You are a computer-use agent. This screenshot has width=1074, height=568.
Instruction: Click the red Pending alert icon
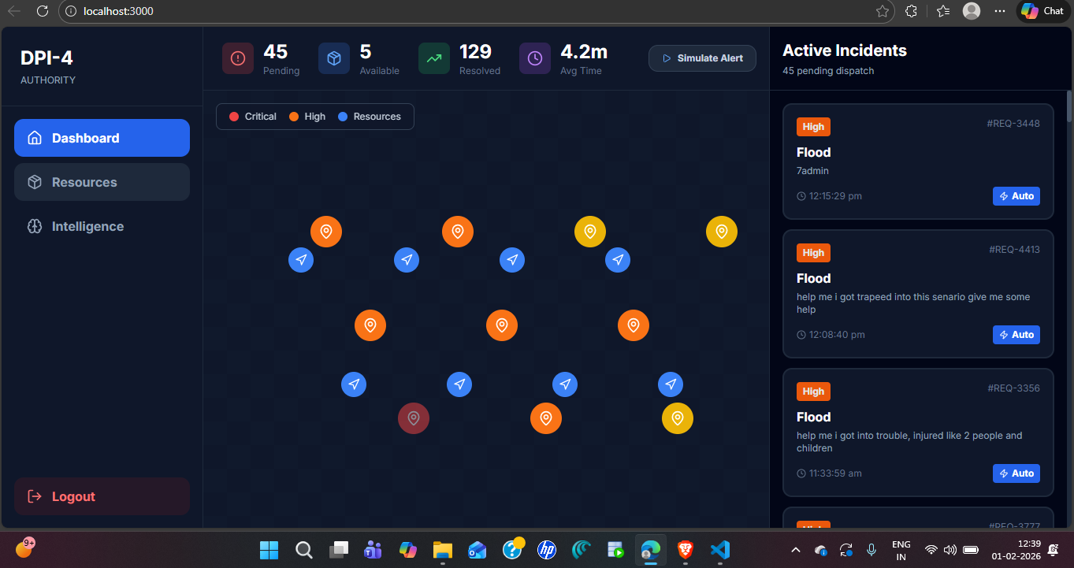(238, 58)
